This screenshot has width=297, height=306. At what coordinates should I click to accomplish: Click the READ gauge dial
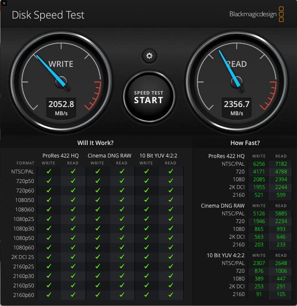(x=236, y=82)
